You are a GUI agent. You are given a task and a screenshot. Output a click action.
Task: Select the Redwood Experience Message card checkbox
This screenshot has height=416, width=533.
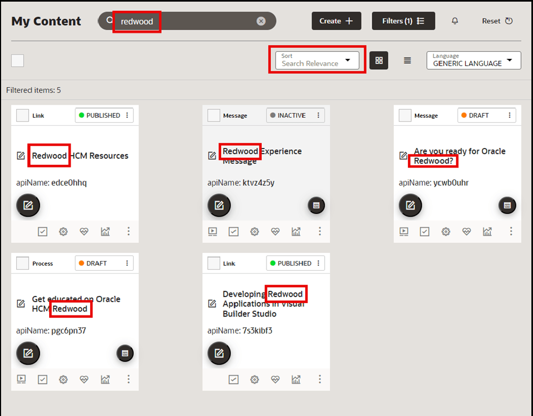coord(214,116)
